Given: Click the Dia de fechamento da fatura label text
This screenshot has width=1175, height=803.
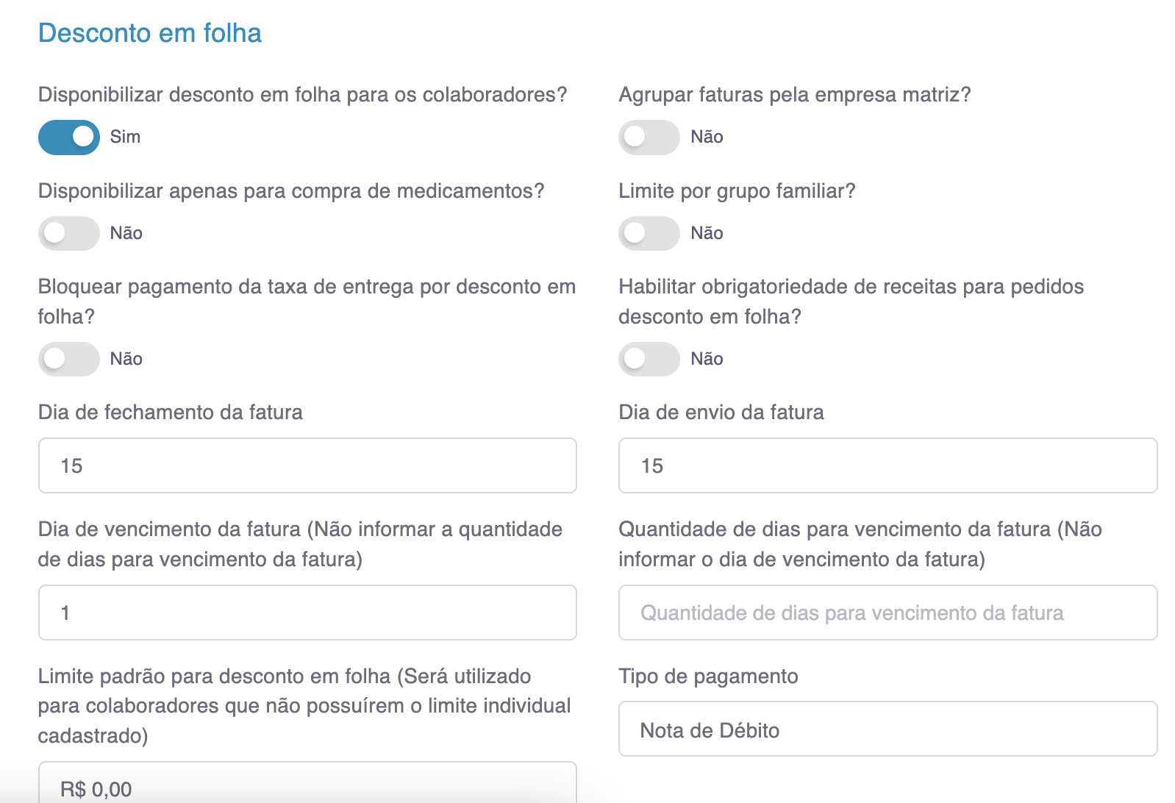Looking at the screenshot, I should (x=171, y=413).
